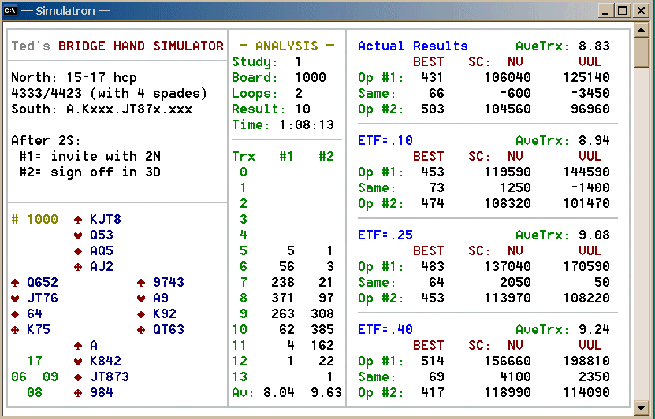Click the club symbol next to South's 984
This screenshot has height=419, width=655.
point(78,393)
